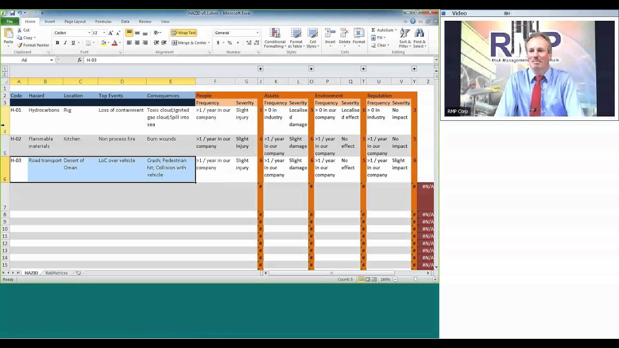Set Middle Align for cells
Viewport: 619px width, 348px height.
[137, 33]
